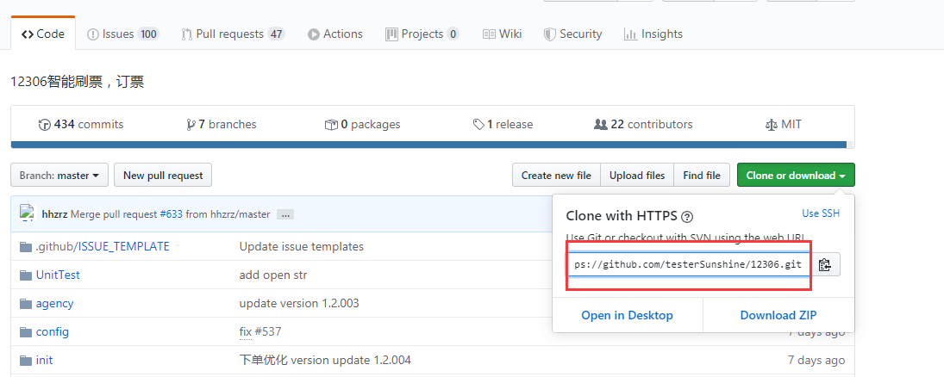
Task: Open 'update version 1.2.003' commit message
Action: [299, 303]
